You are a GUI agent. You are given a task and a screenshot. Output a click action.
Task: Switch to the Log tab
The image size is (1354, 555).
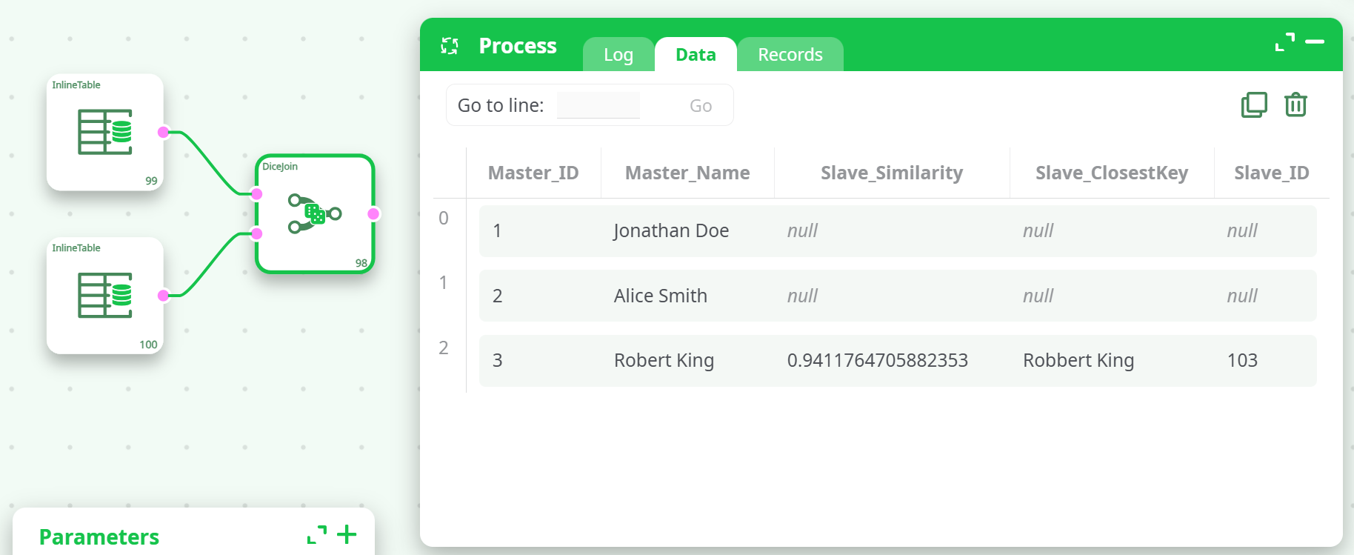point(618,55)
